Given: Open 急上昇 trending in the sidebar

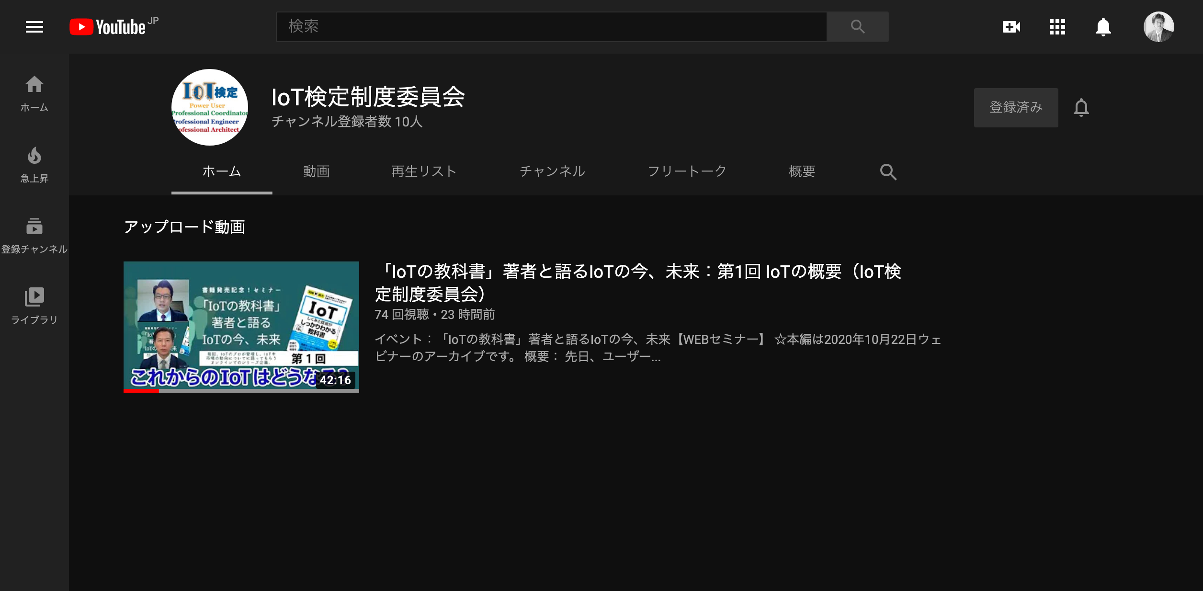Looking at the screenshot, I should 34,165.
